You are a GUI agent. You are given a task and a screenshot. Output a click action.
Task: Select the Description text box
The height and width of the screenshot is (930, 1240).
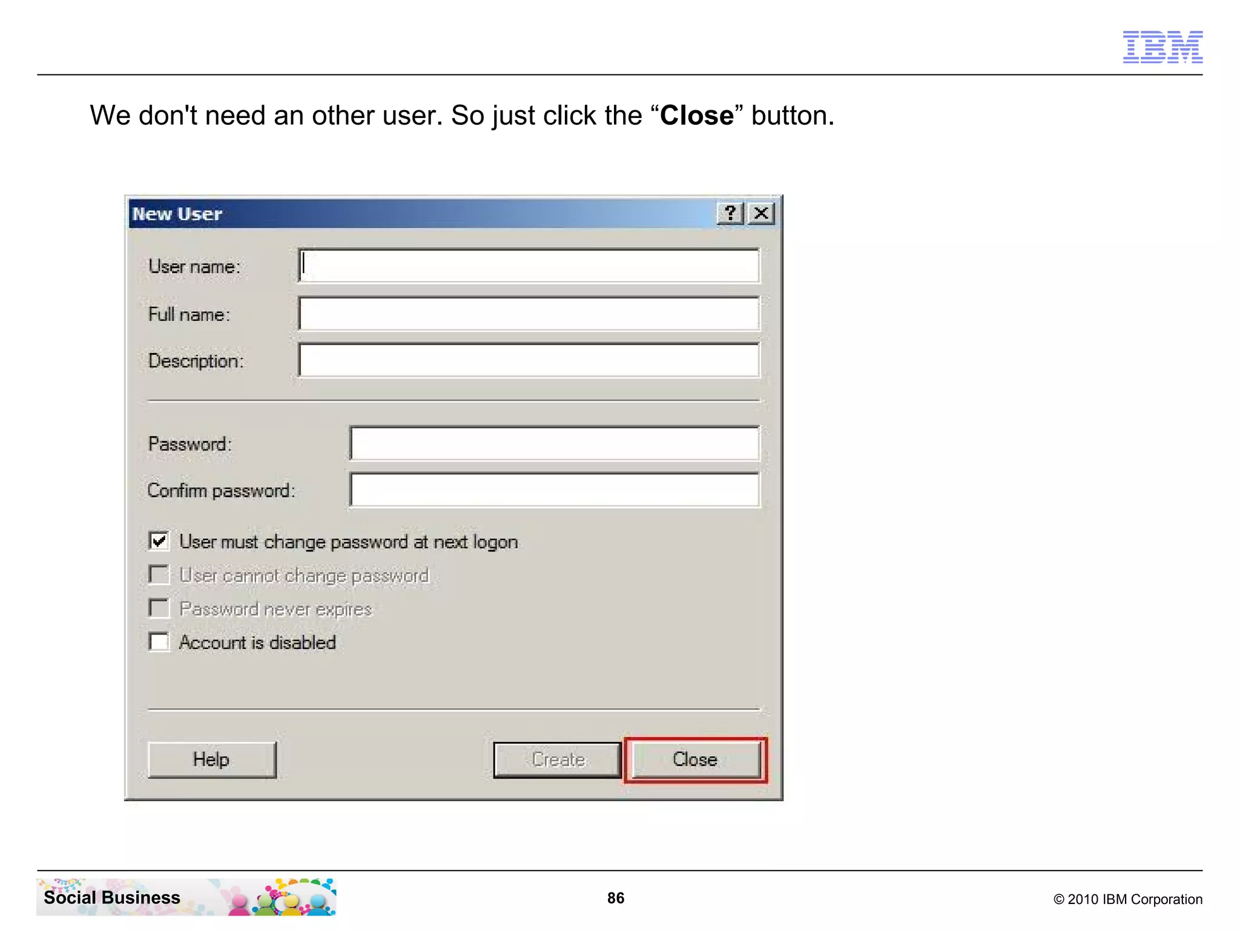tap(529, 360)
